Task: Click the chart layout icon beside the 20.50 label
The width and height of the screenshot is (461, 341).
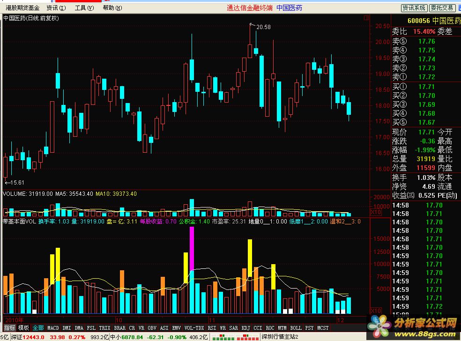Action: coord(366,18)
